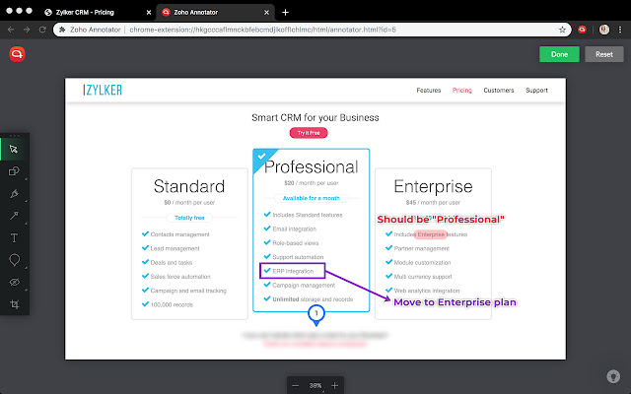
Task: Bookmark this page with star icon
Action: 562,30
